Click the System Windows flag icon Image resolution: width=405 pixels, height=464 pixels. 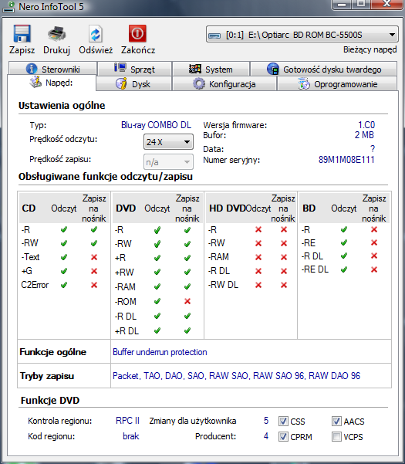pos(195,69)
